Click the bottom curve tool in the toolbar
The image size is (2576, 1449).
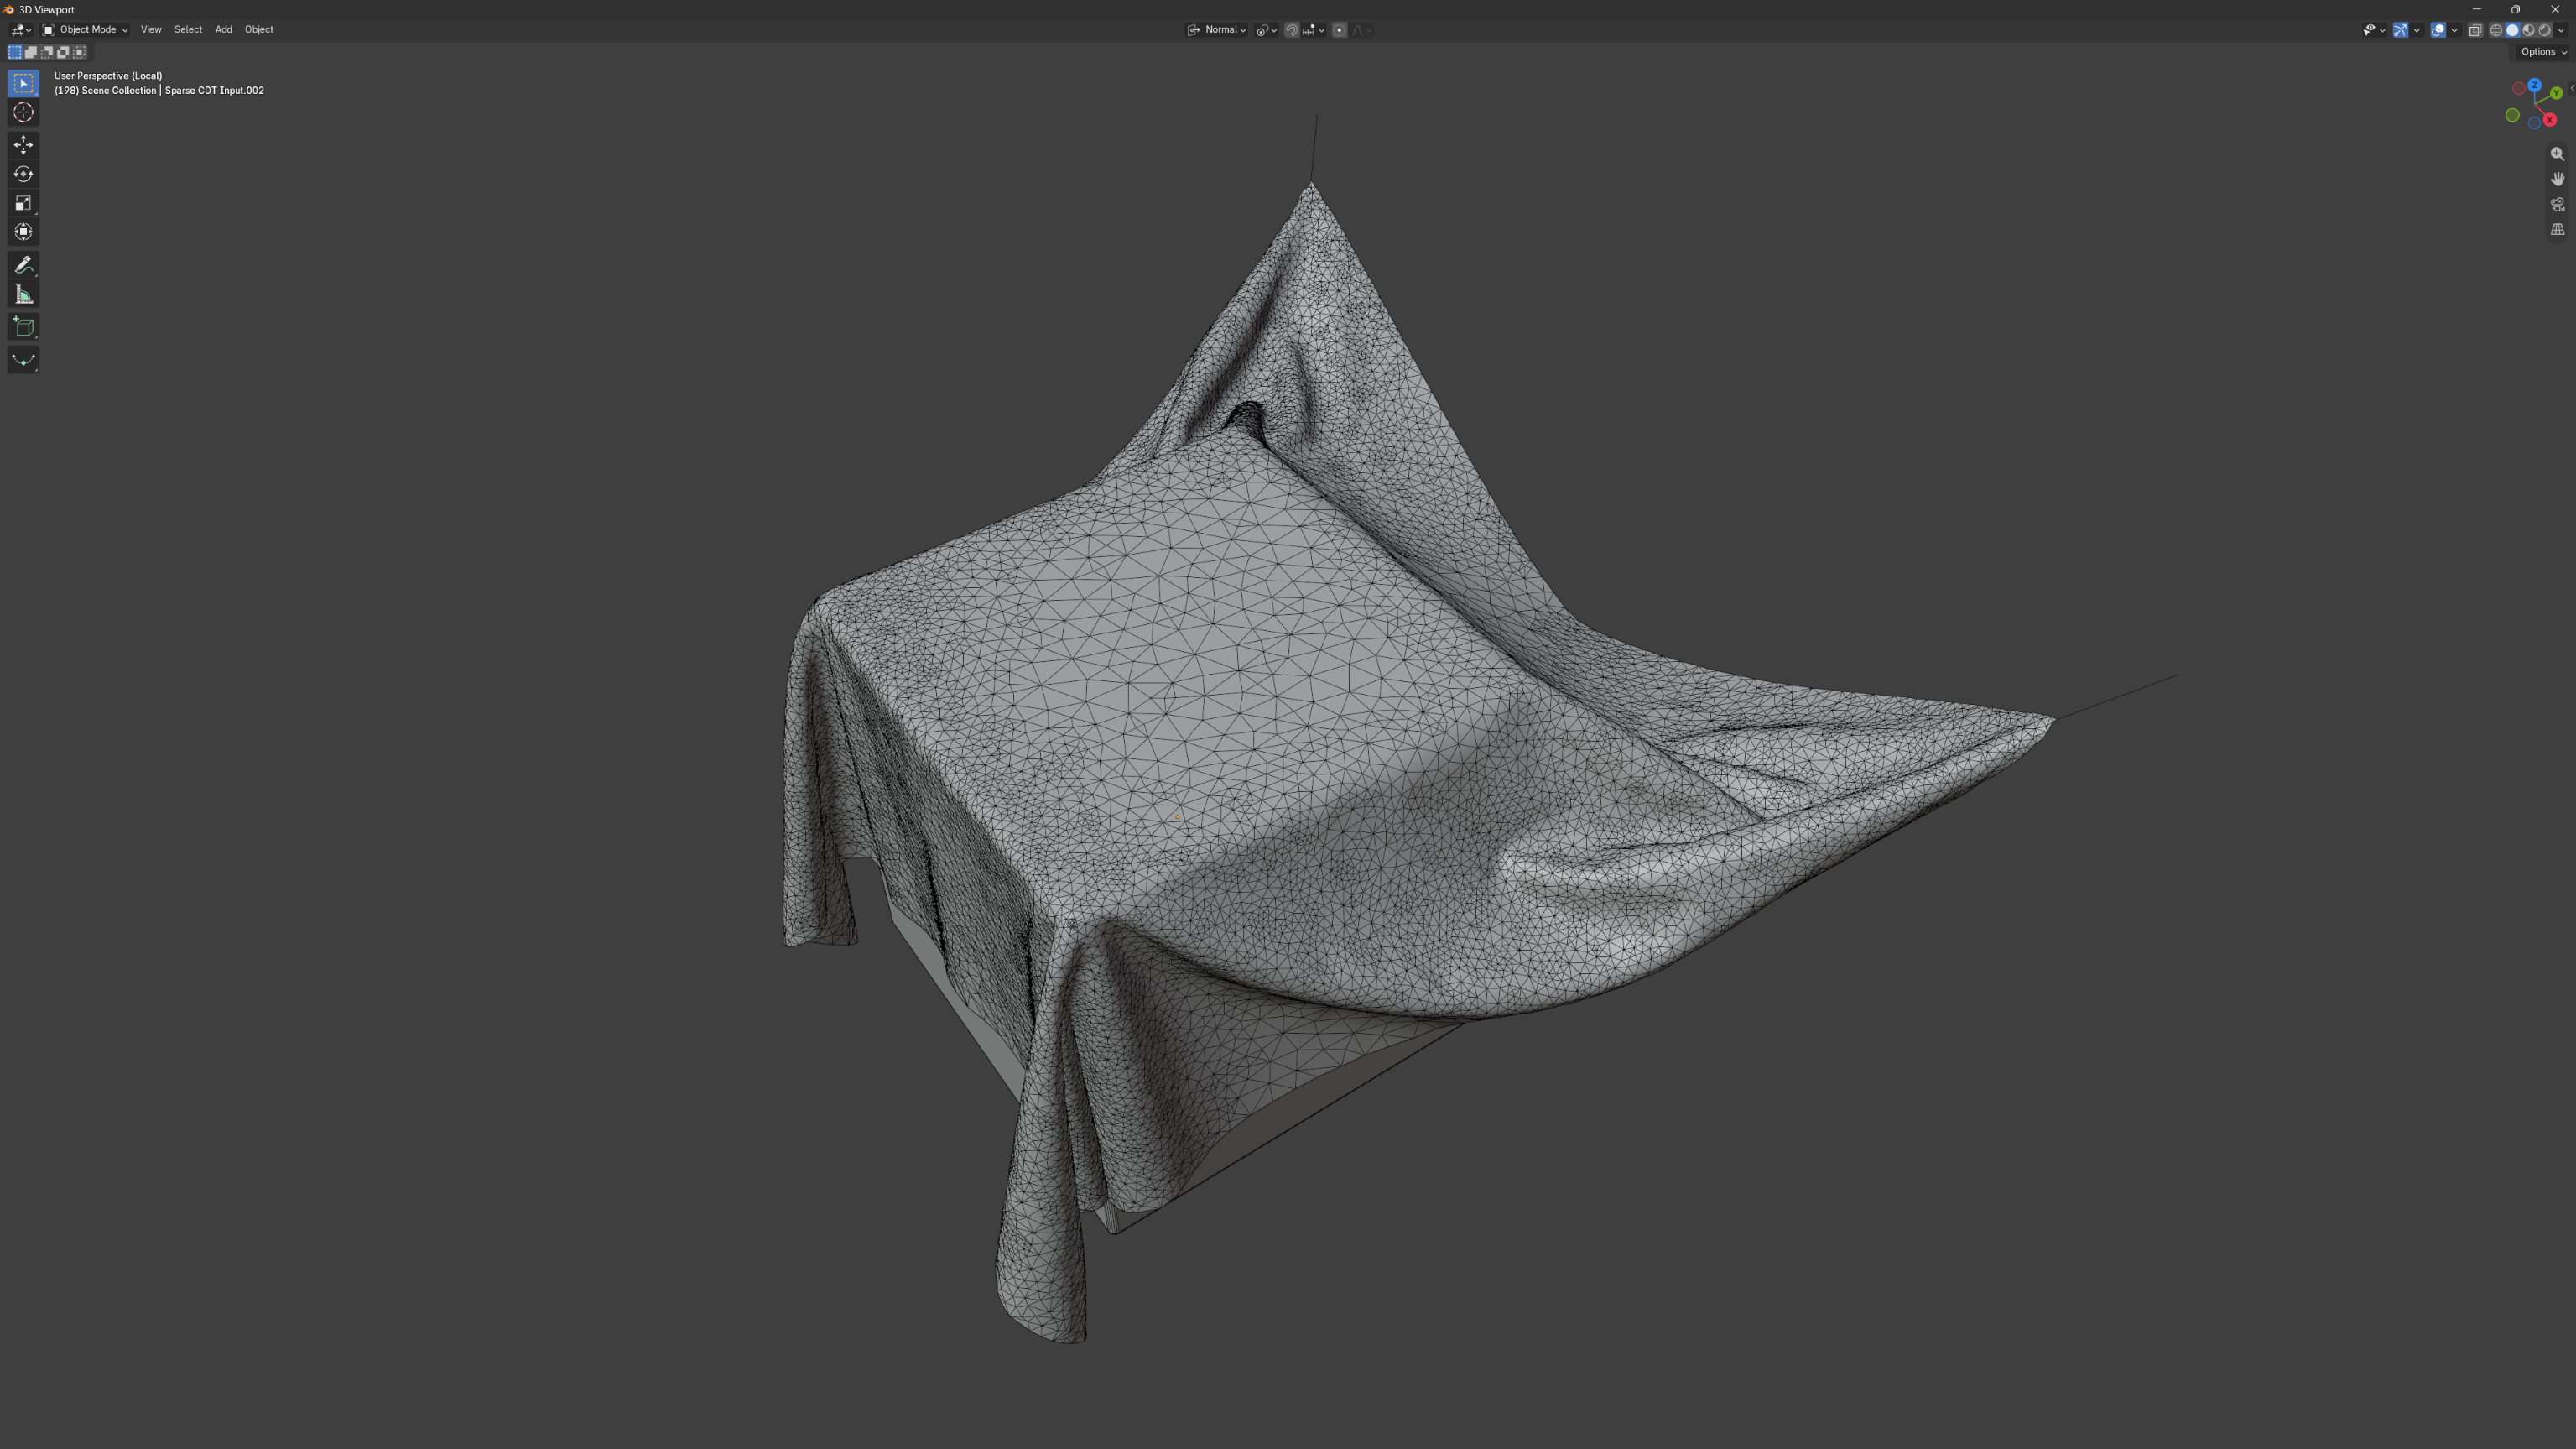23,360
